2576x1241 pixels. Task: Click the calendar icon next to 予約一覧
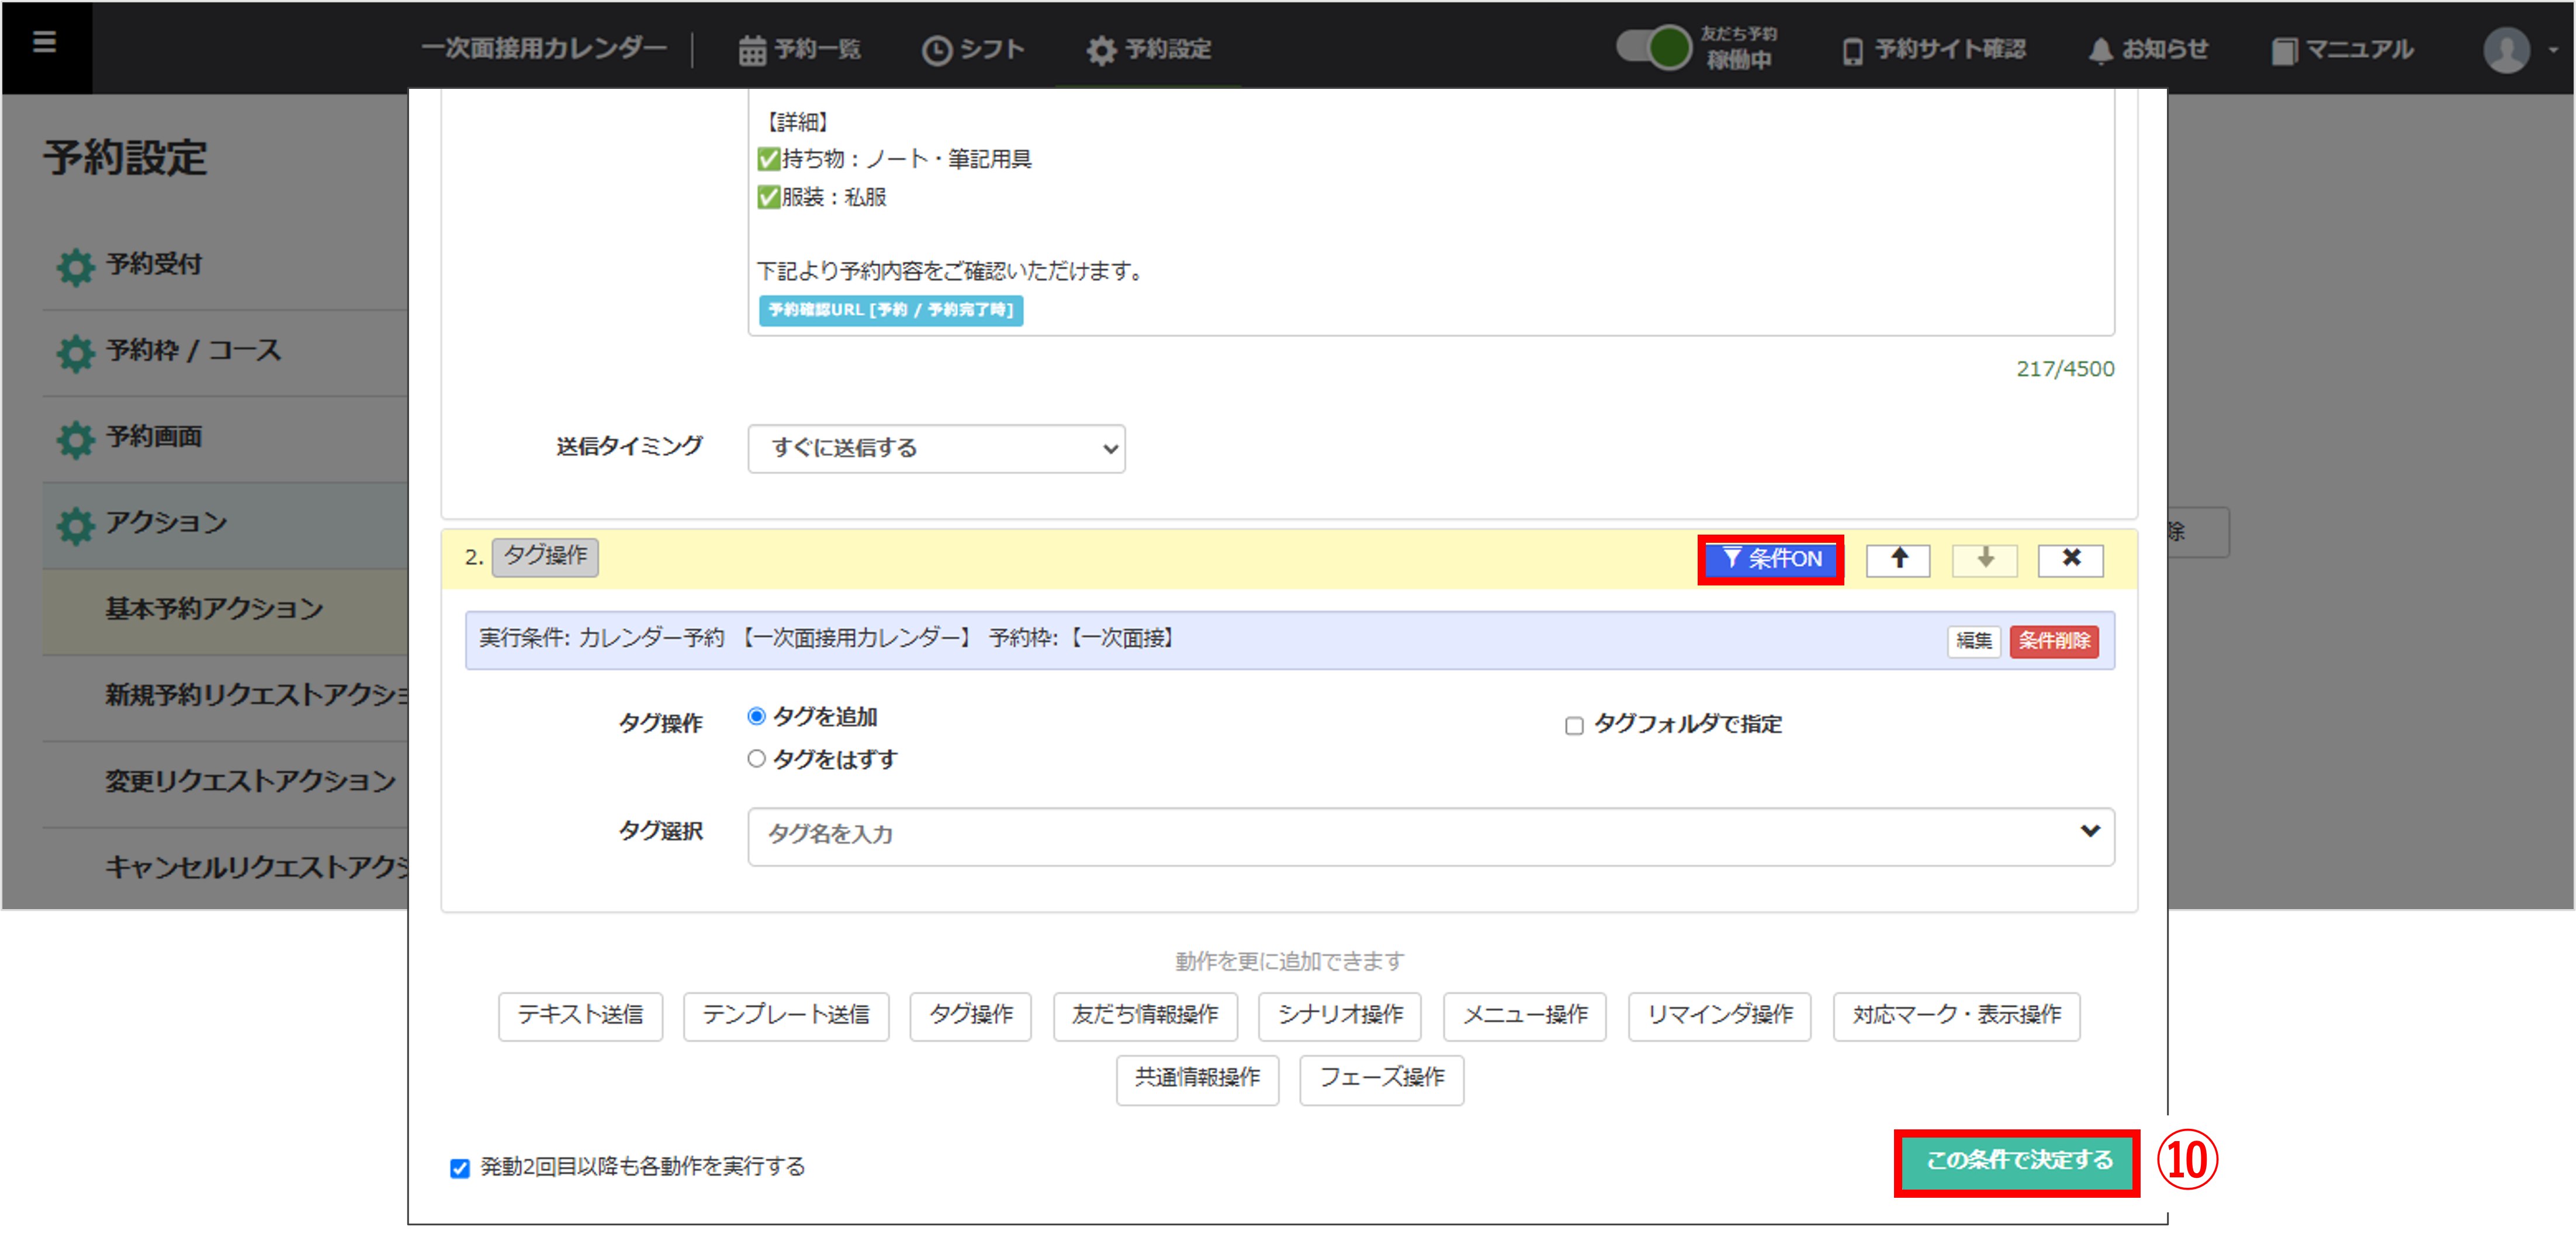tap(752, 50)
